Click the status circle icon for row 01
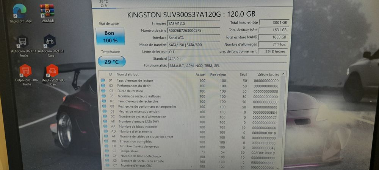Viewport: 379px width, 170px height. click(x=103, y=80)
